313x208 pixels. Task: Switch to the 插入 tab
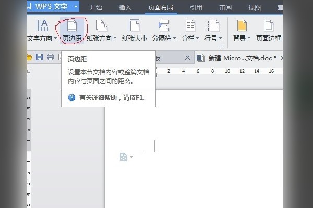[x=125, y=8]
